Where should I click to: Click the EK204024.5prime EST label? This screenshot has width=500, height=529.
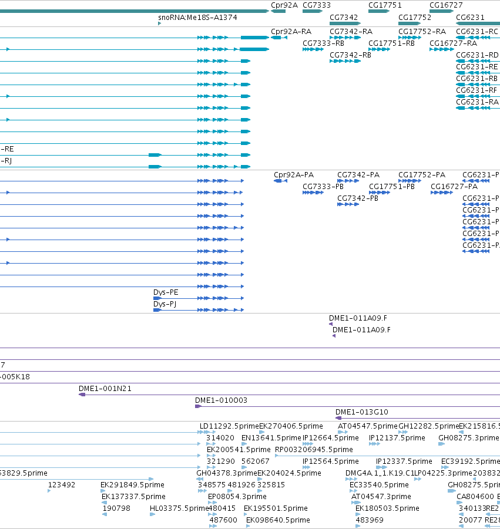click(289, 473)
